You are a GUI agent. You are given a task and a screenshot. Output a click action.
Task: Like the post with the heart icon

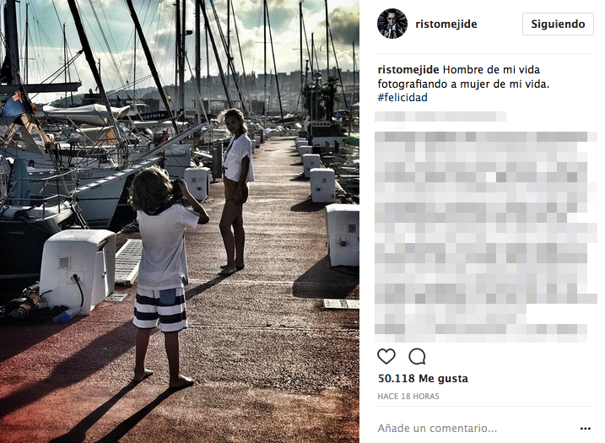click(x=386, y=357)
